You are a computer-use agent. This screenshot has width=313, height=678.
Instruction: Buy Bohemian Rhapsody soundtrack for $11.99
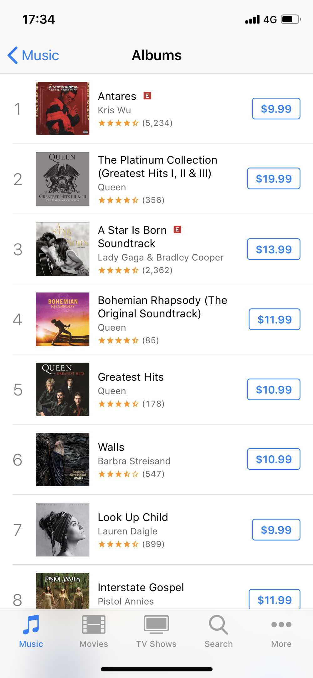point(275,319)
